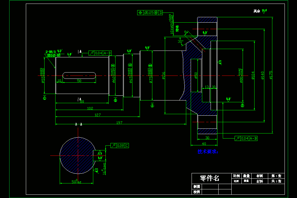Click the 127 length dimension text
297x198 pixels.
[97, 115]
